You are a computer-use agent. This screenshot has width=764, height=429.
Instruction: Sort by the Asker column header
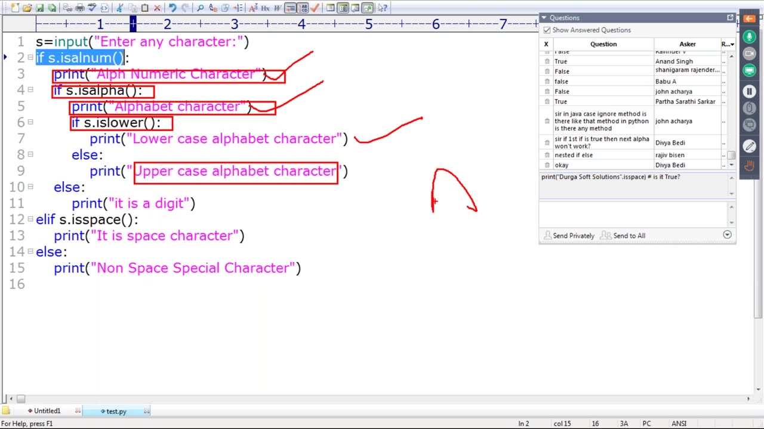tap(687, 44)
